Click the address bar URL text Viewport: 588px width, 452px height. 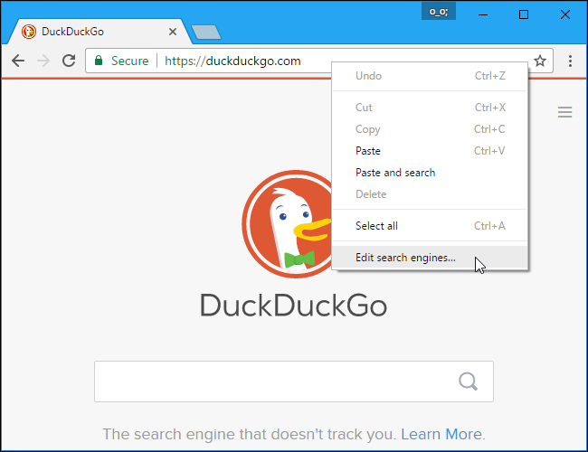tap(232, 61)
